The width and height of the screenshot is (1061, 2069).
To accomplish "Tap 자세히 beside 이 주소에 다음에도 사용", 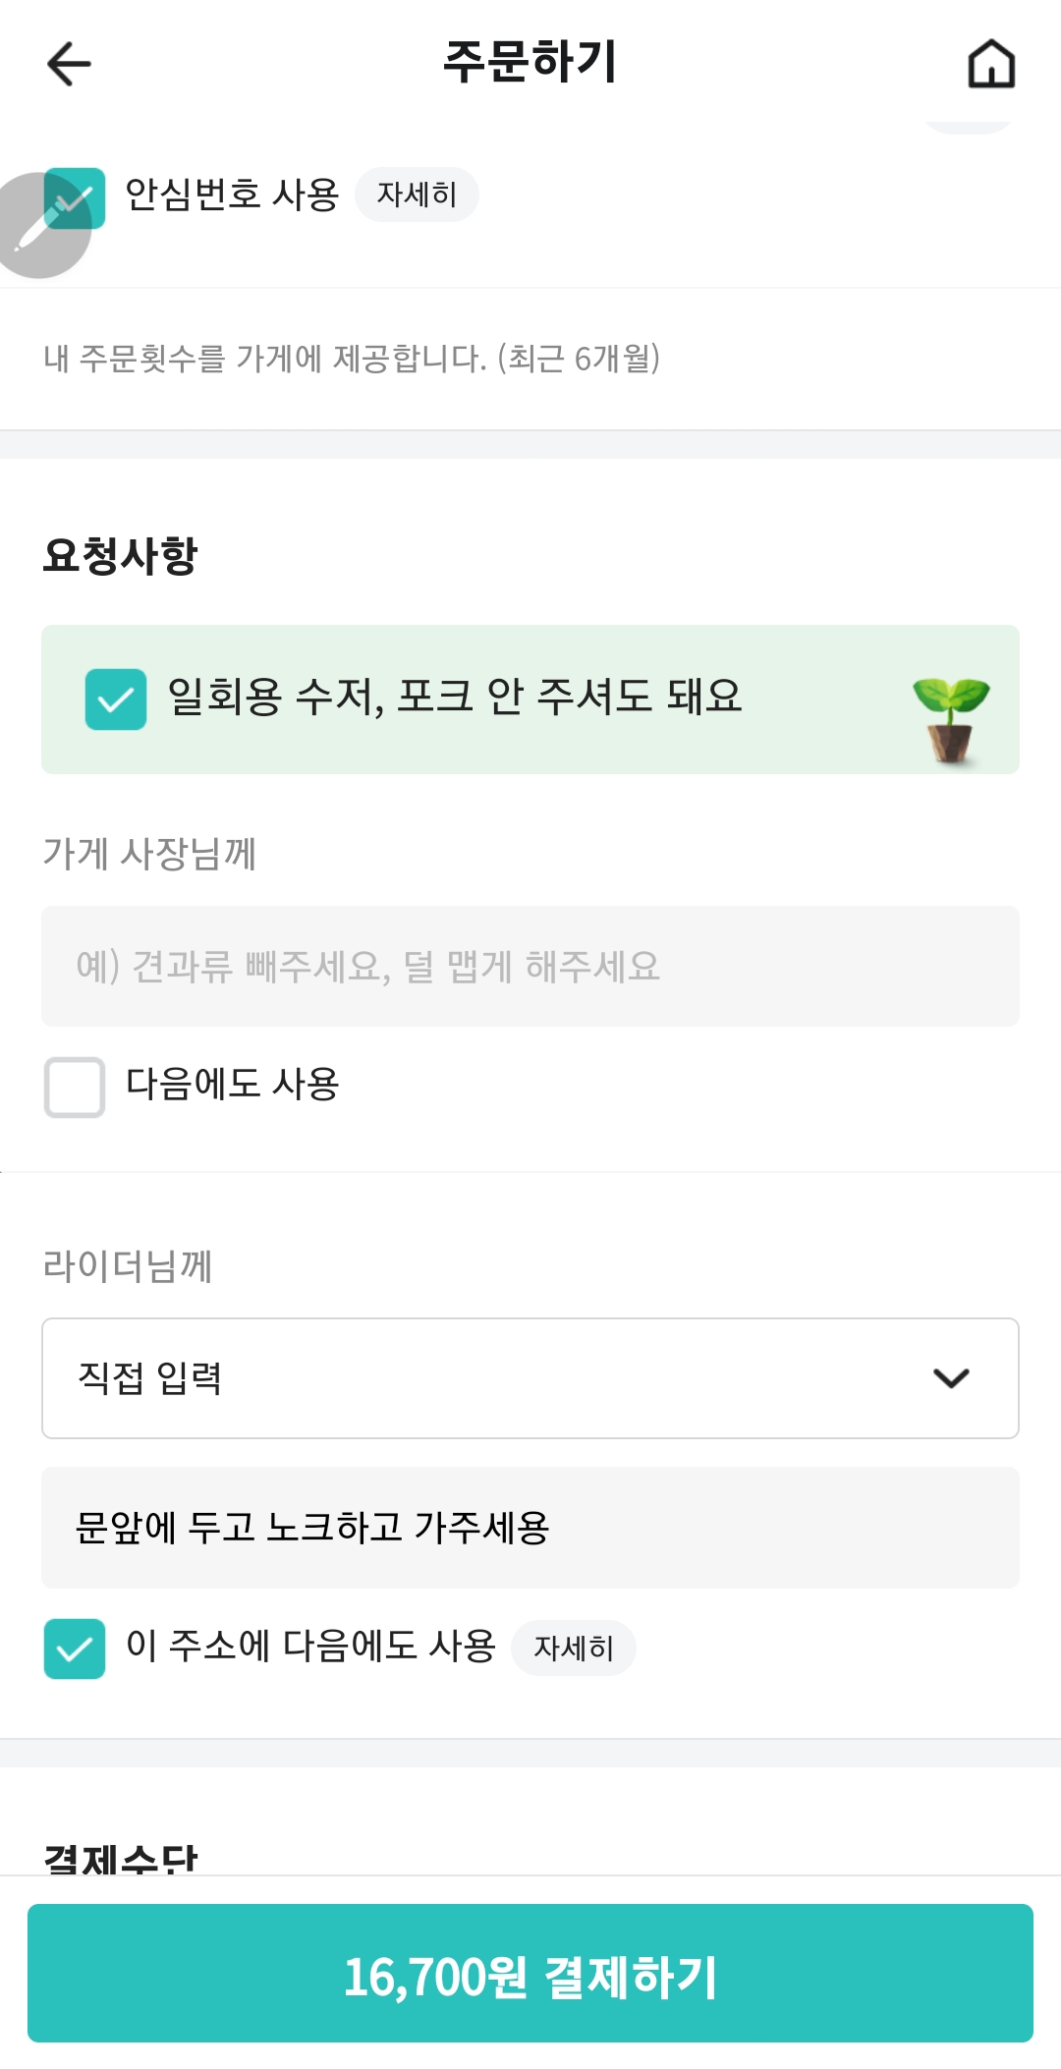I will [574, 1648].
